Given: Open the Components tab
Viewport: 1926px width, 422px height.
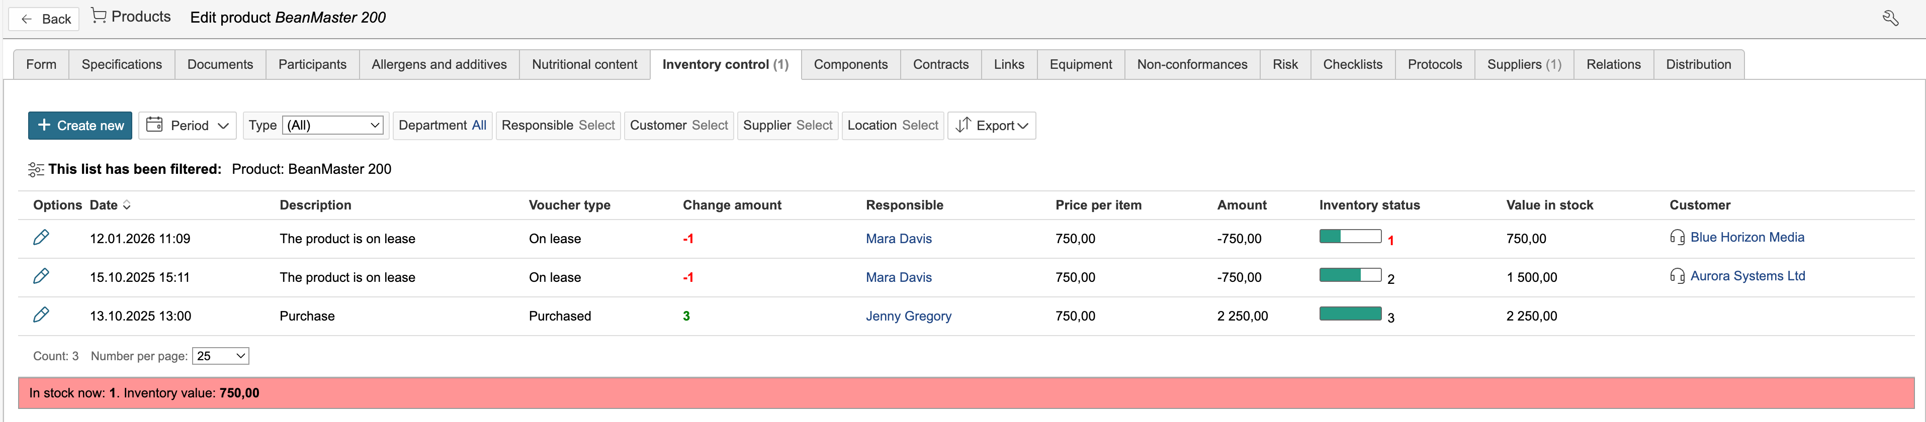Looking at the screenshot, I should pos(851,64).
